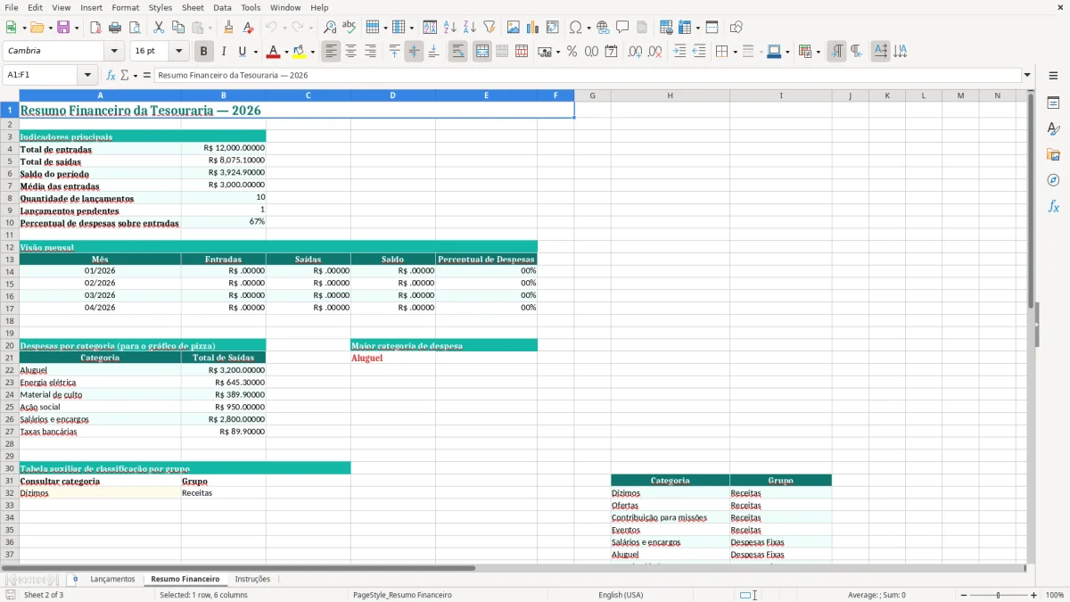1070x602 pixels.
Task: Click the Select Function sum icon
Action: pyautogui.click(x=125, y=76)
